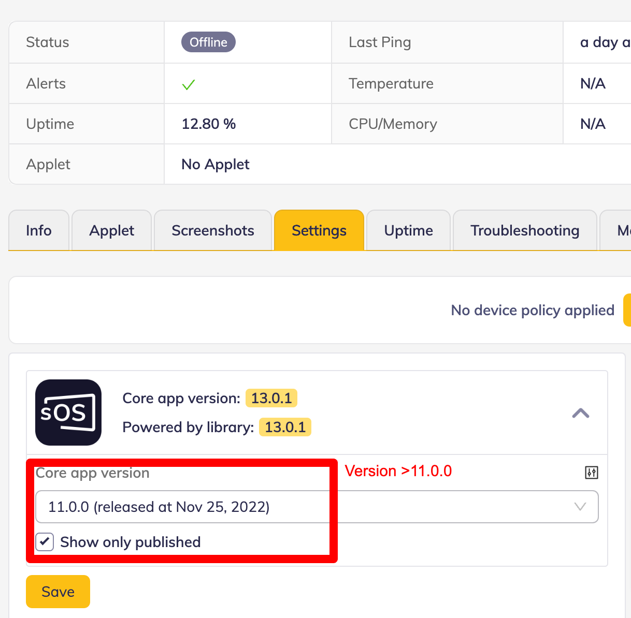This screenshot has height=618, width=631.
Task: Toggle the Show only published checkbox
Action: [45, 542]
